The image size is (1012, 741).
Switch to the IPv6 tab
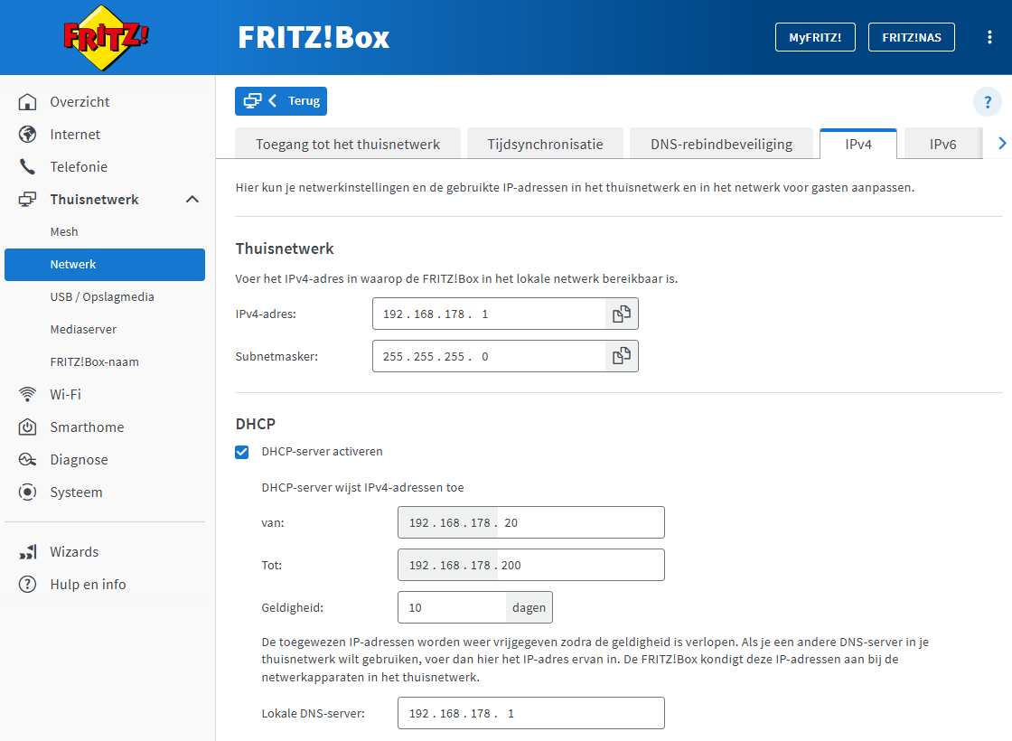[x=943, y=144]
